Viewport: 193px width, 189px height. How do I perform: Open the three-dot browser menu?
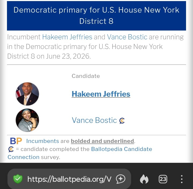[x=181, y=179]
